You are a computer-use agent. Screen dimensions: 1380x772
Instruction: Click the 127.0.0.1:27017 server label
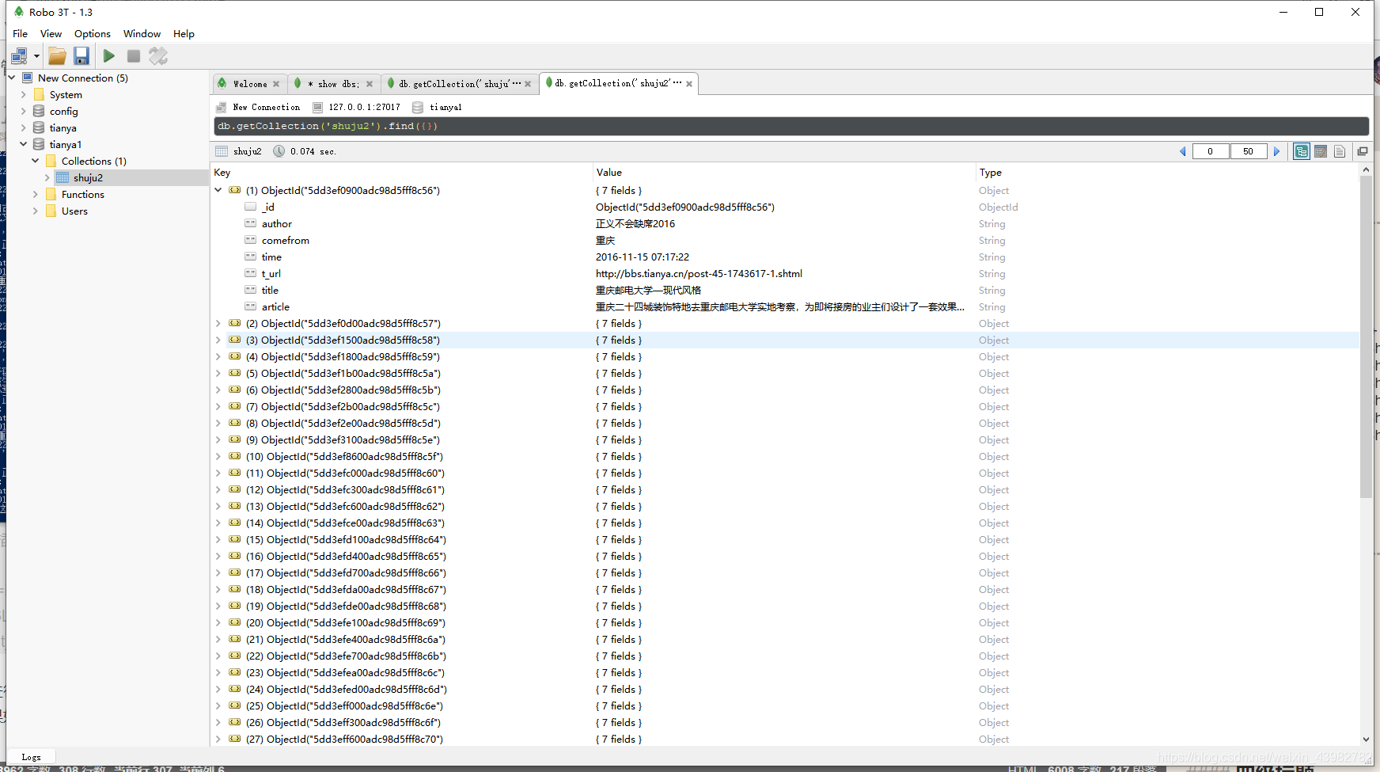(x=365, y=108)
